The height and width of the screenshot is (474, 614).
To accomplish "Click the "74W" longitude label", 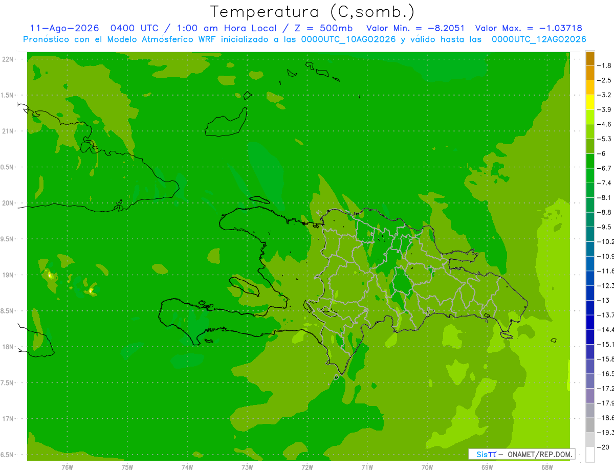I will click(187, 467).
